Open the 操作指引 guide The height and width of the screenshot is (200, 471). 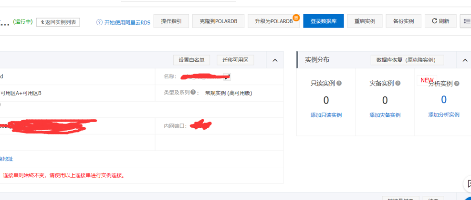coord(171,21)
